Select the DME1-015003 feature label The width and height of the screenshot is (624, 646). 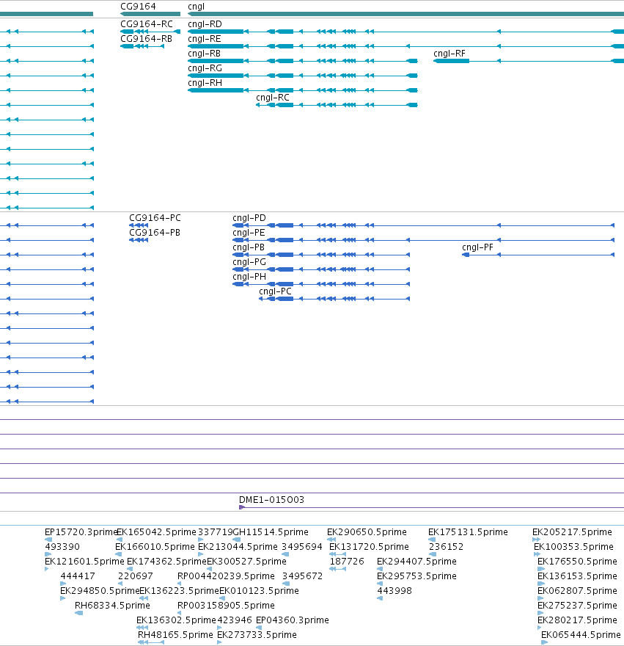tap(271, 500)
